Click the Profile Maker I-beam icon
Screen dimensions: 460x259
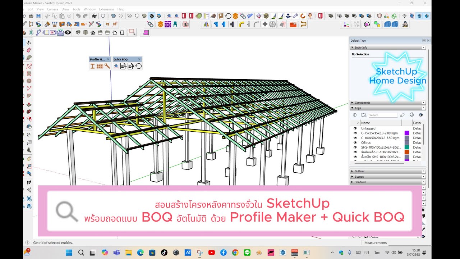click(x=92, y=66)
